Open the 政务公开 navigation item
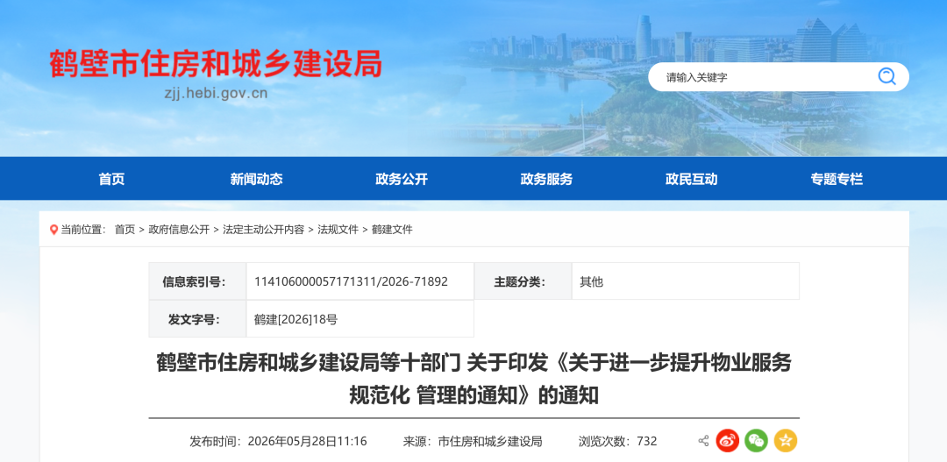The image size is (947, 462). pyautogui.click(x=401, y=179)
